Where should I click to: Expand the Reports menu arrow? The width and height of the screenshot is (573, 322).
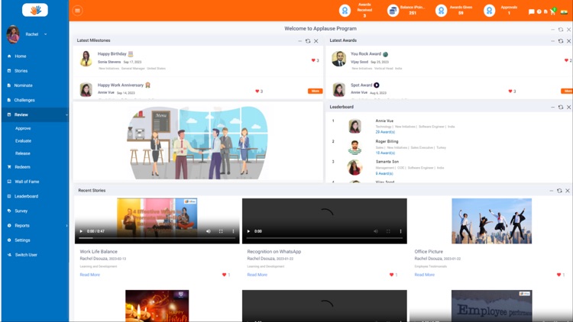click(66, 226)
